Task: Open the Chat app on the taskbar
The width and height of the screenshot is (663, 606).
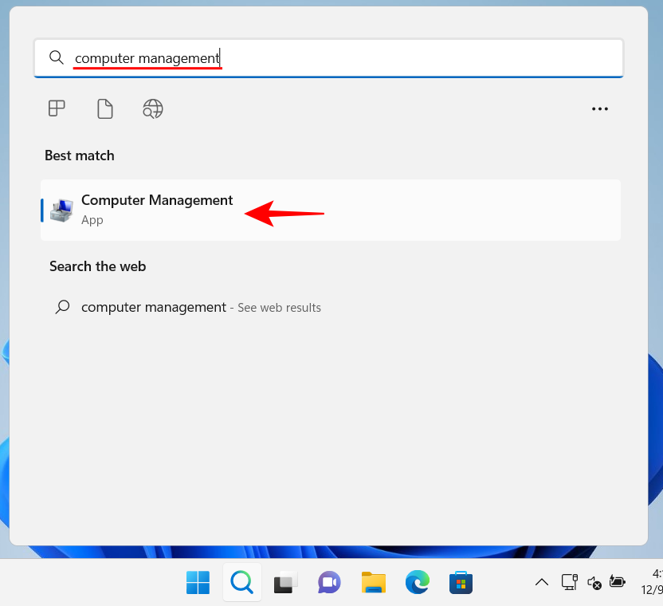Action: (329, 582)
